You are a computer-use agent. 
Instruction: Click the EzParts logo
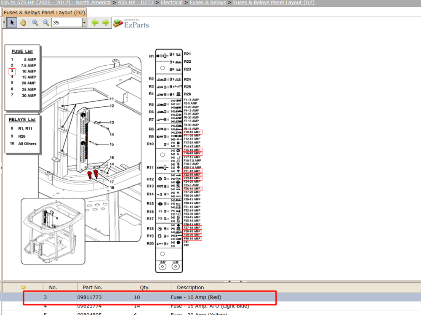tap(131, 24)
